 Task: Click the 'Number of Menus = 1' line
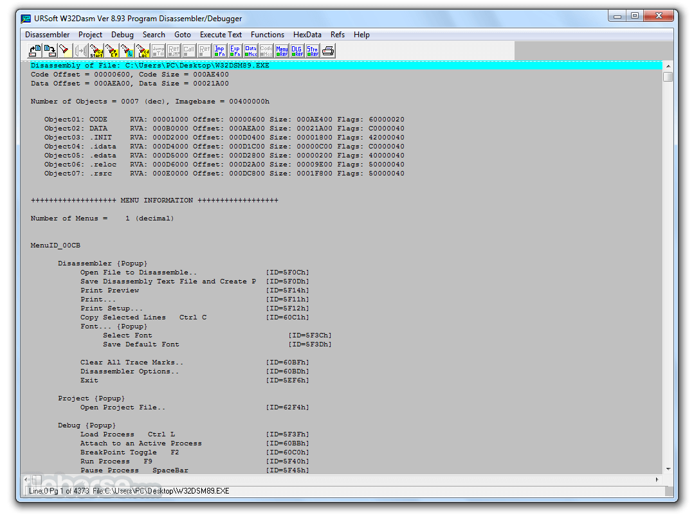click(x=102, y=218)
